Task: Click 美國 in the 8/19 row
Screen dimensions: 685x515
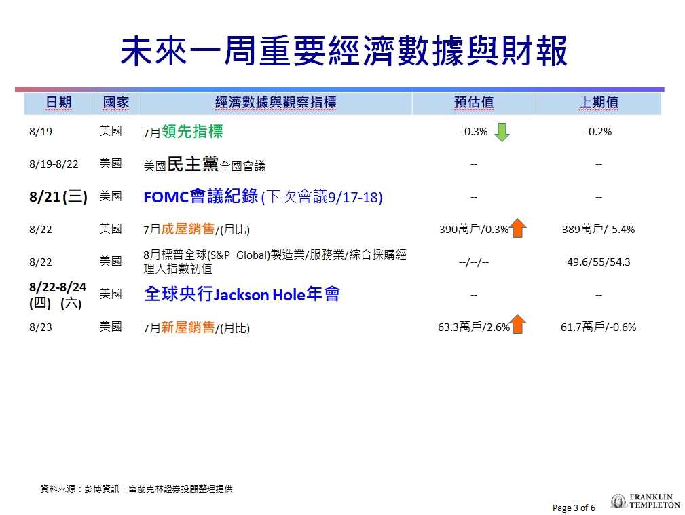Action: tap(111, 130)
